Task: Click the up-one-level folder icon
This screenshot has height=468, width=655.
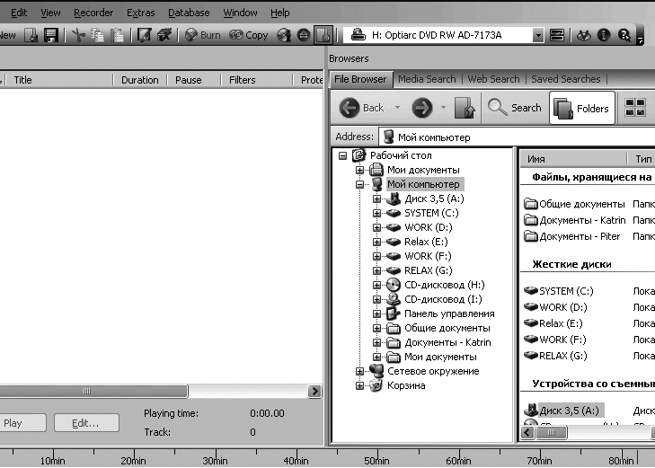Action: [x=465, y=109]
